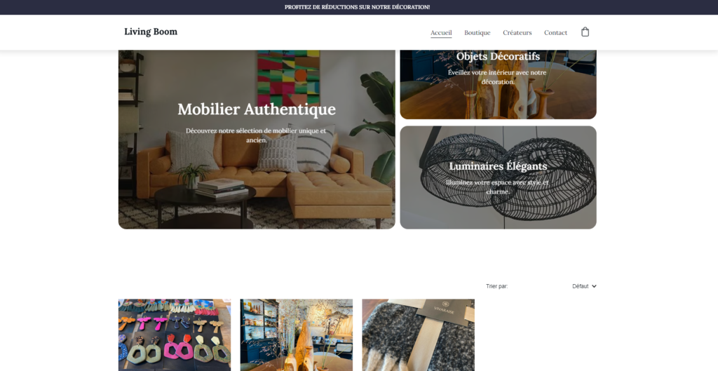Open the Mobilier Authentique banner
The width and height of the screenshot is (718, 371).
(x=257, y=140)
